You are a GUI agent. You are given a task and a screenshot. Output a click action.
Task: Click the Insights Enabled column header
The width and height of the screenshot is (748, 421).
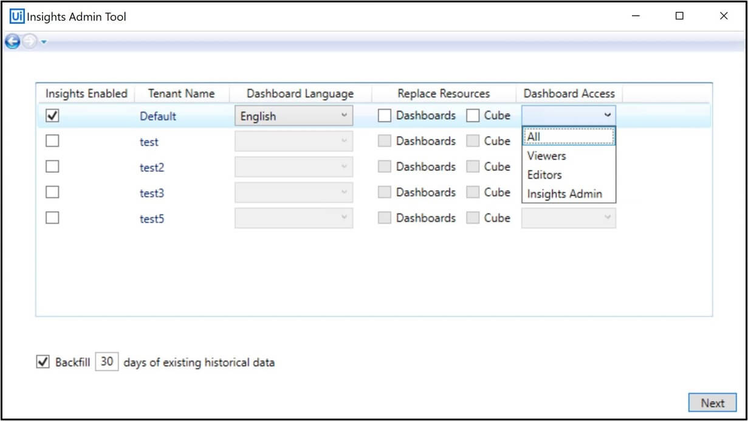tap(86, 94)
